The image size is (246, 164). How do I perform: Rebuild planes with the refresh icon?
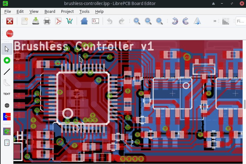[7, 131]
